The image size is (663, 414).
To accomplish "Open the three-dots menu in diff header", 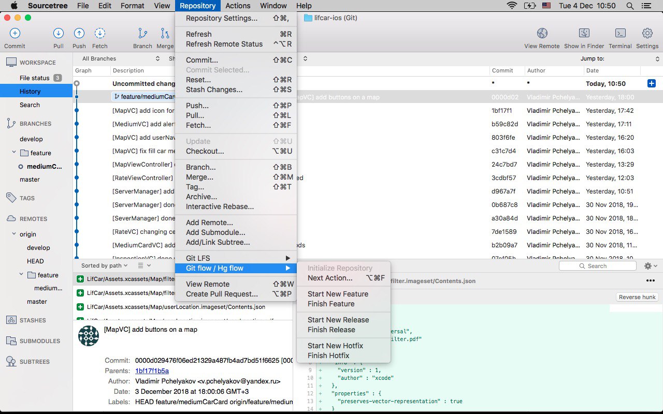I will 650,280.
